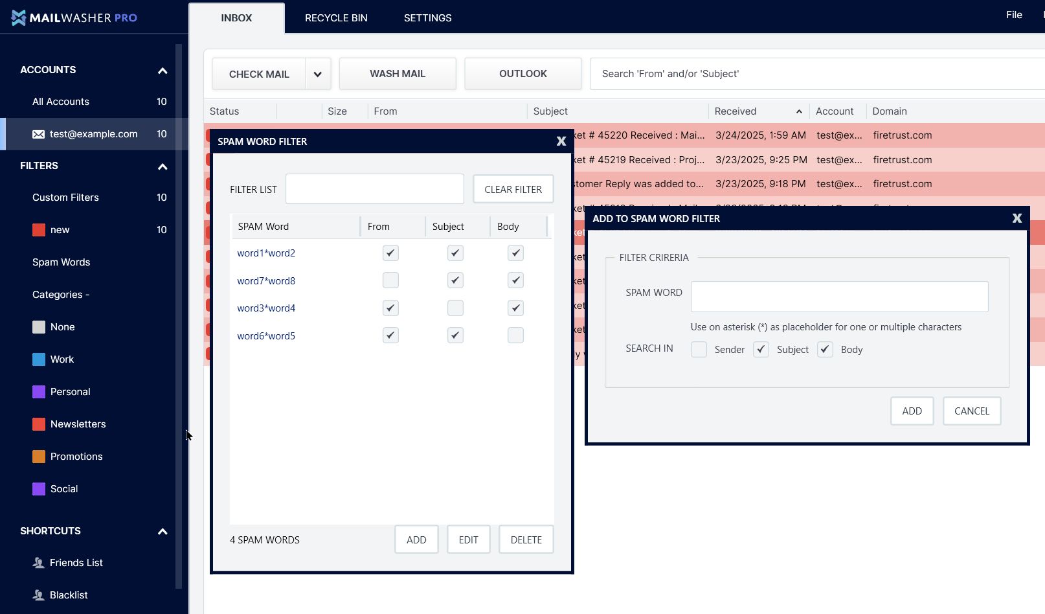This screenshot has height=614, width=1045.
Task: Close the Add to Spam Word Filter dialog
Action: point(1017,218)
